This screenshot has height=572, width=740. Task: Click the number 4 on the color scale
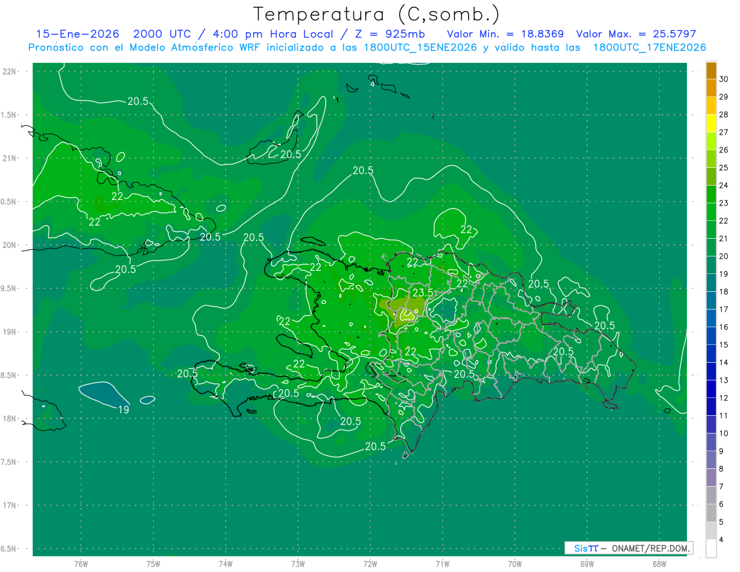721,541
